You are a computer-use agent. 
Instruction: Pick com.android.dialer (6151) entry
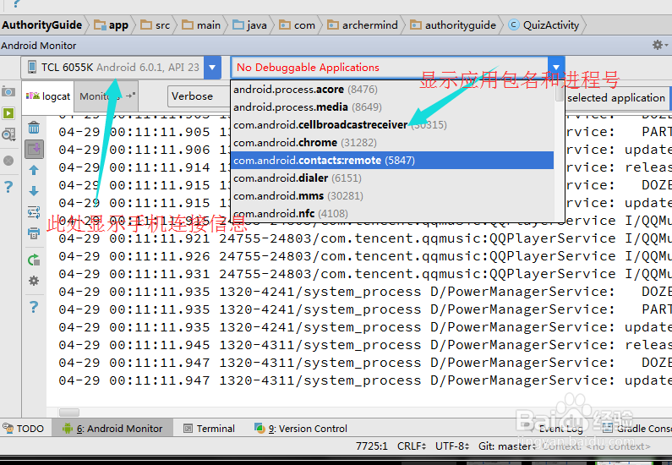tap(392, 178)
